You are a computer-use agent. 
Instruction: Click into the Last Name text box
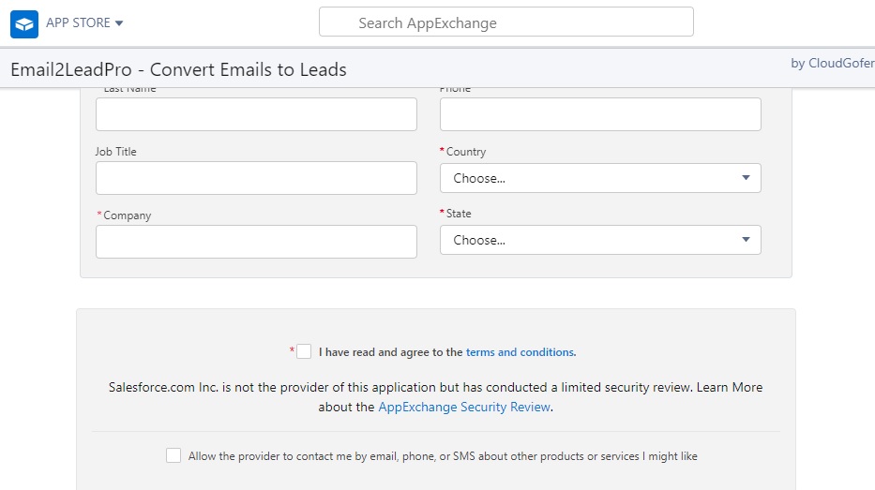[x=256, y=114]
